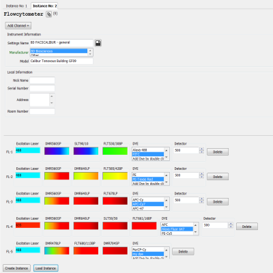The image size is (273, 273).
Task: Select Alexa 488 in the FL-1 DYE list
Action: point(148,150)
